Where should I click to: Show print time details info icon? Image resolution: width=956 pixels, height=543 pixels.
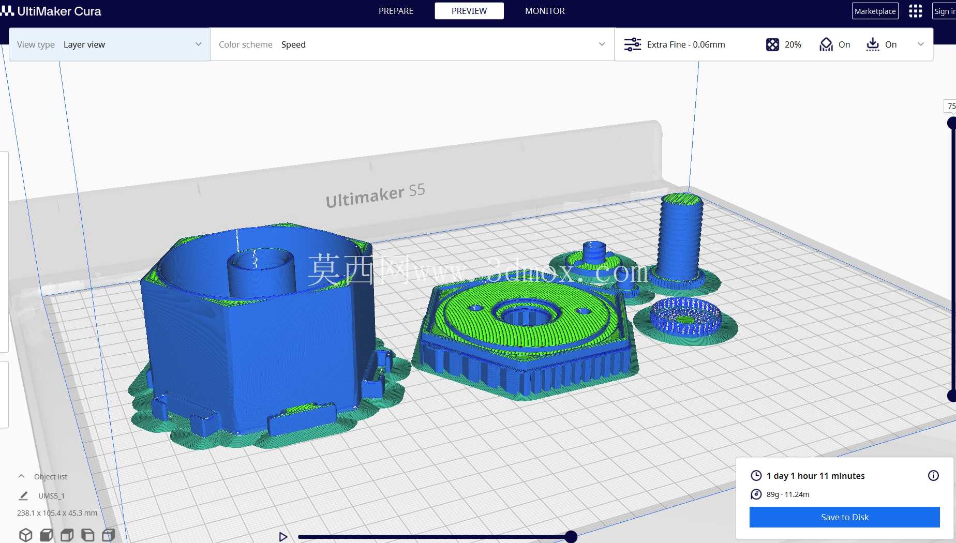[x=933, y=476]
